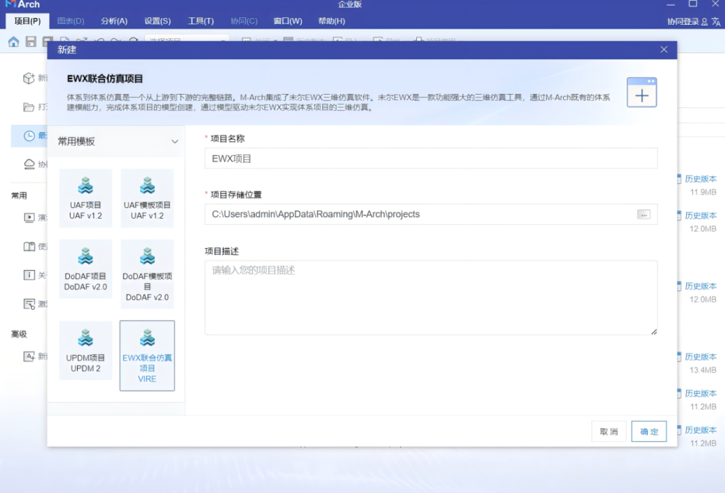Open the 工具(T) menu
The width and height of the screenshot is (725, 493).
[201, 21]
